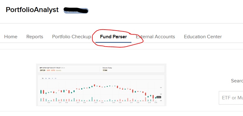Open External Accounts tab
This screenshot has width=243, height=116.
(x=155, y=37)
